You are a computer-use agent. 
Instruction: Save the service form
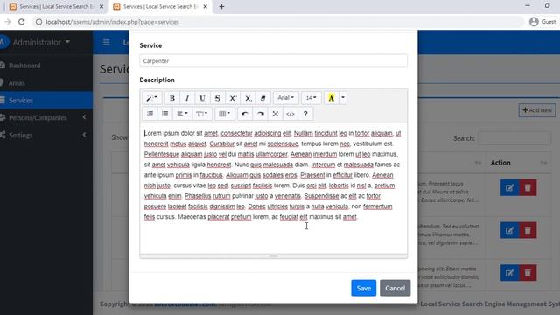[x=364, y=288]
